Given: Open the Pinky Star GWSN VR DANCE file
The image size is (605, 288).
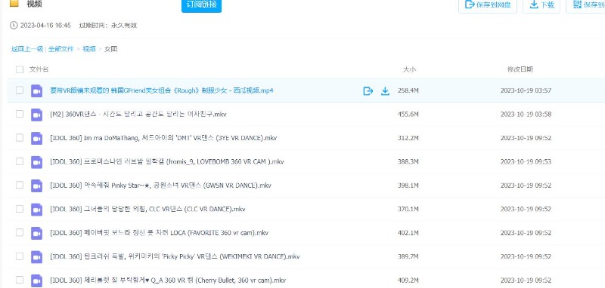Looking at the screenshot, I should pos(160,185).
